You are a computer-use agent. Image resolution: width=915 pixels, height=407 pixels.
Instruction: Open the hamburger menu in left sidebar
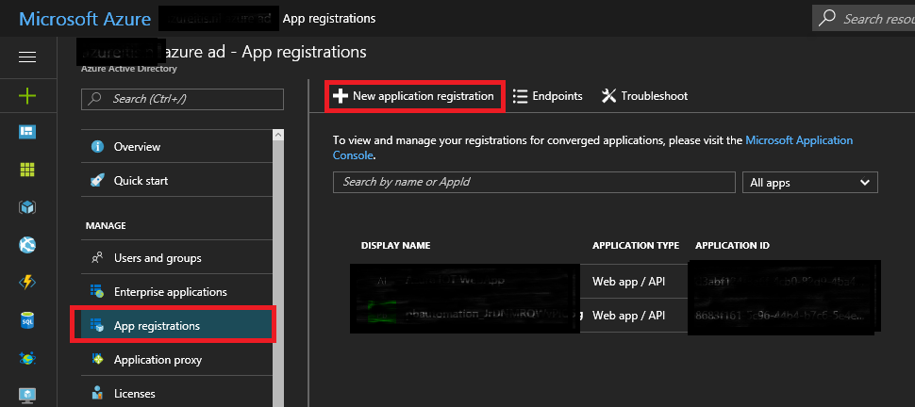pos(27,57)
